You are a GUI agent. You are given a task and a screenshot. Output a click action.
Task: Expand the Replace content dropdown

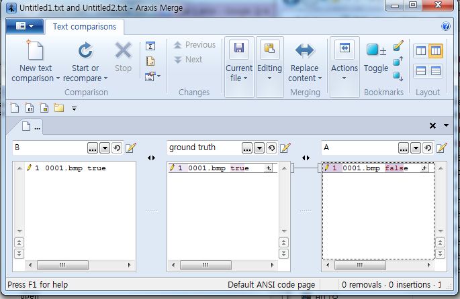(x=320, y=78)
